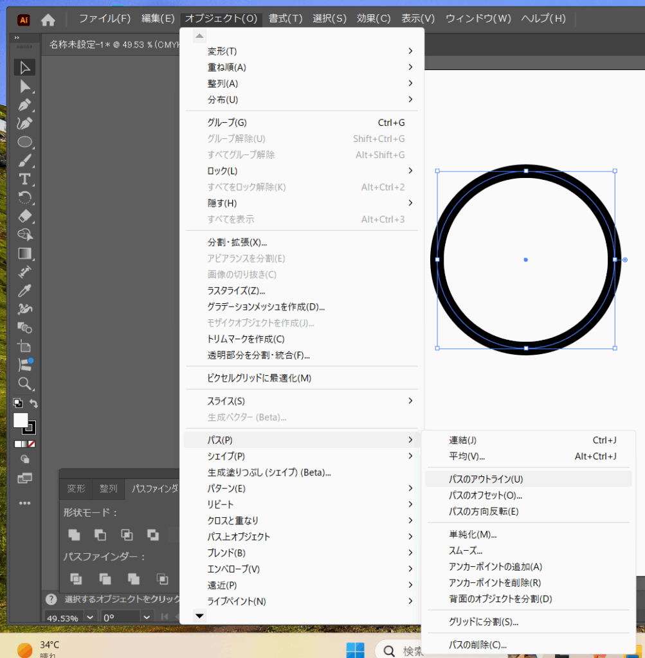
Task: Reset to default fill and stroke
Action: [17, 404]
